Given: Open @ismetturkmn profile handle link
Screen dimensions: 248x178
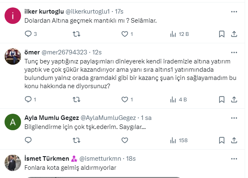Looking at the screenshot, I should 99,158.
